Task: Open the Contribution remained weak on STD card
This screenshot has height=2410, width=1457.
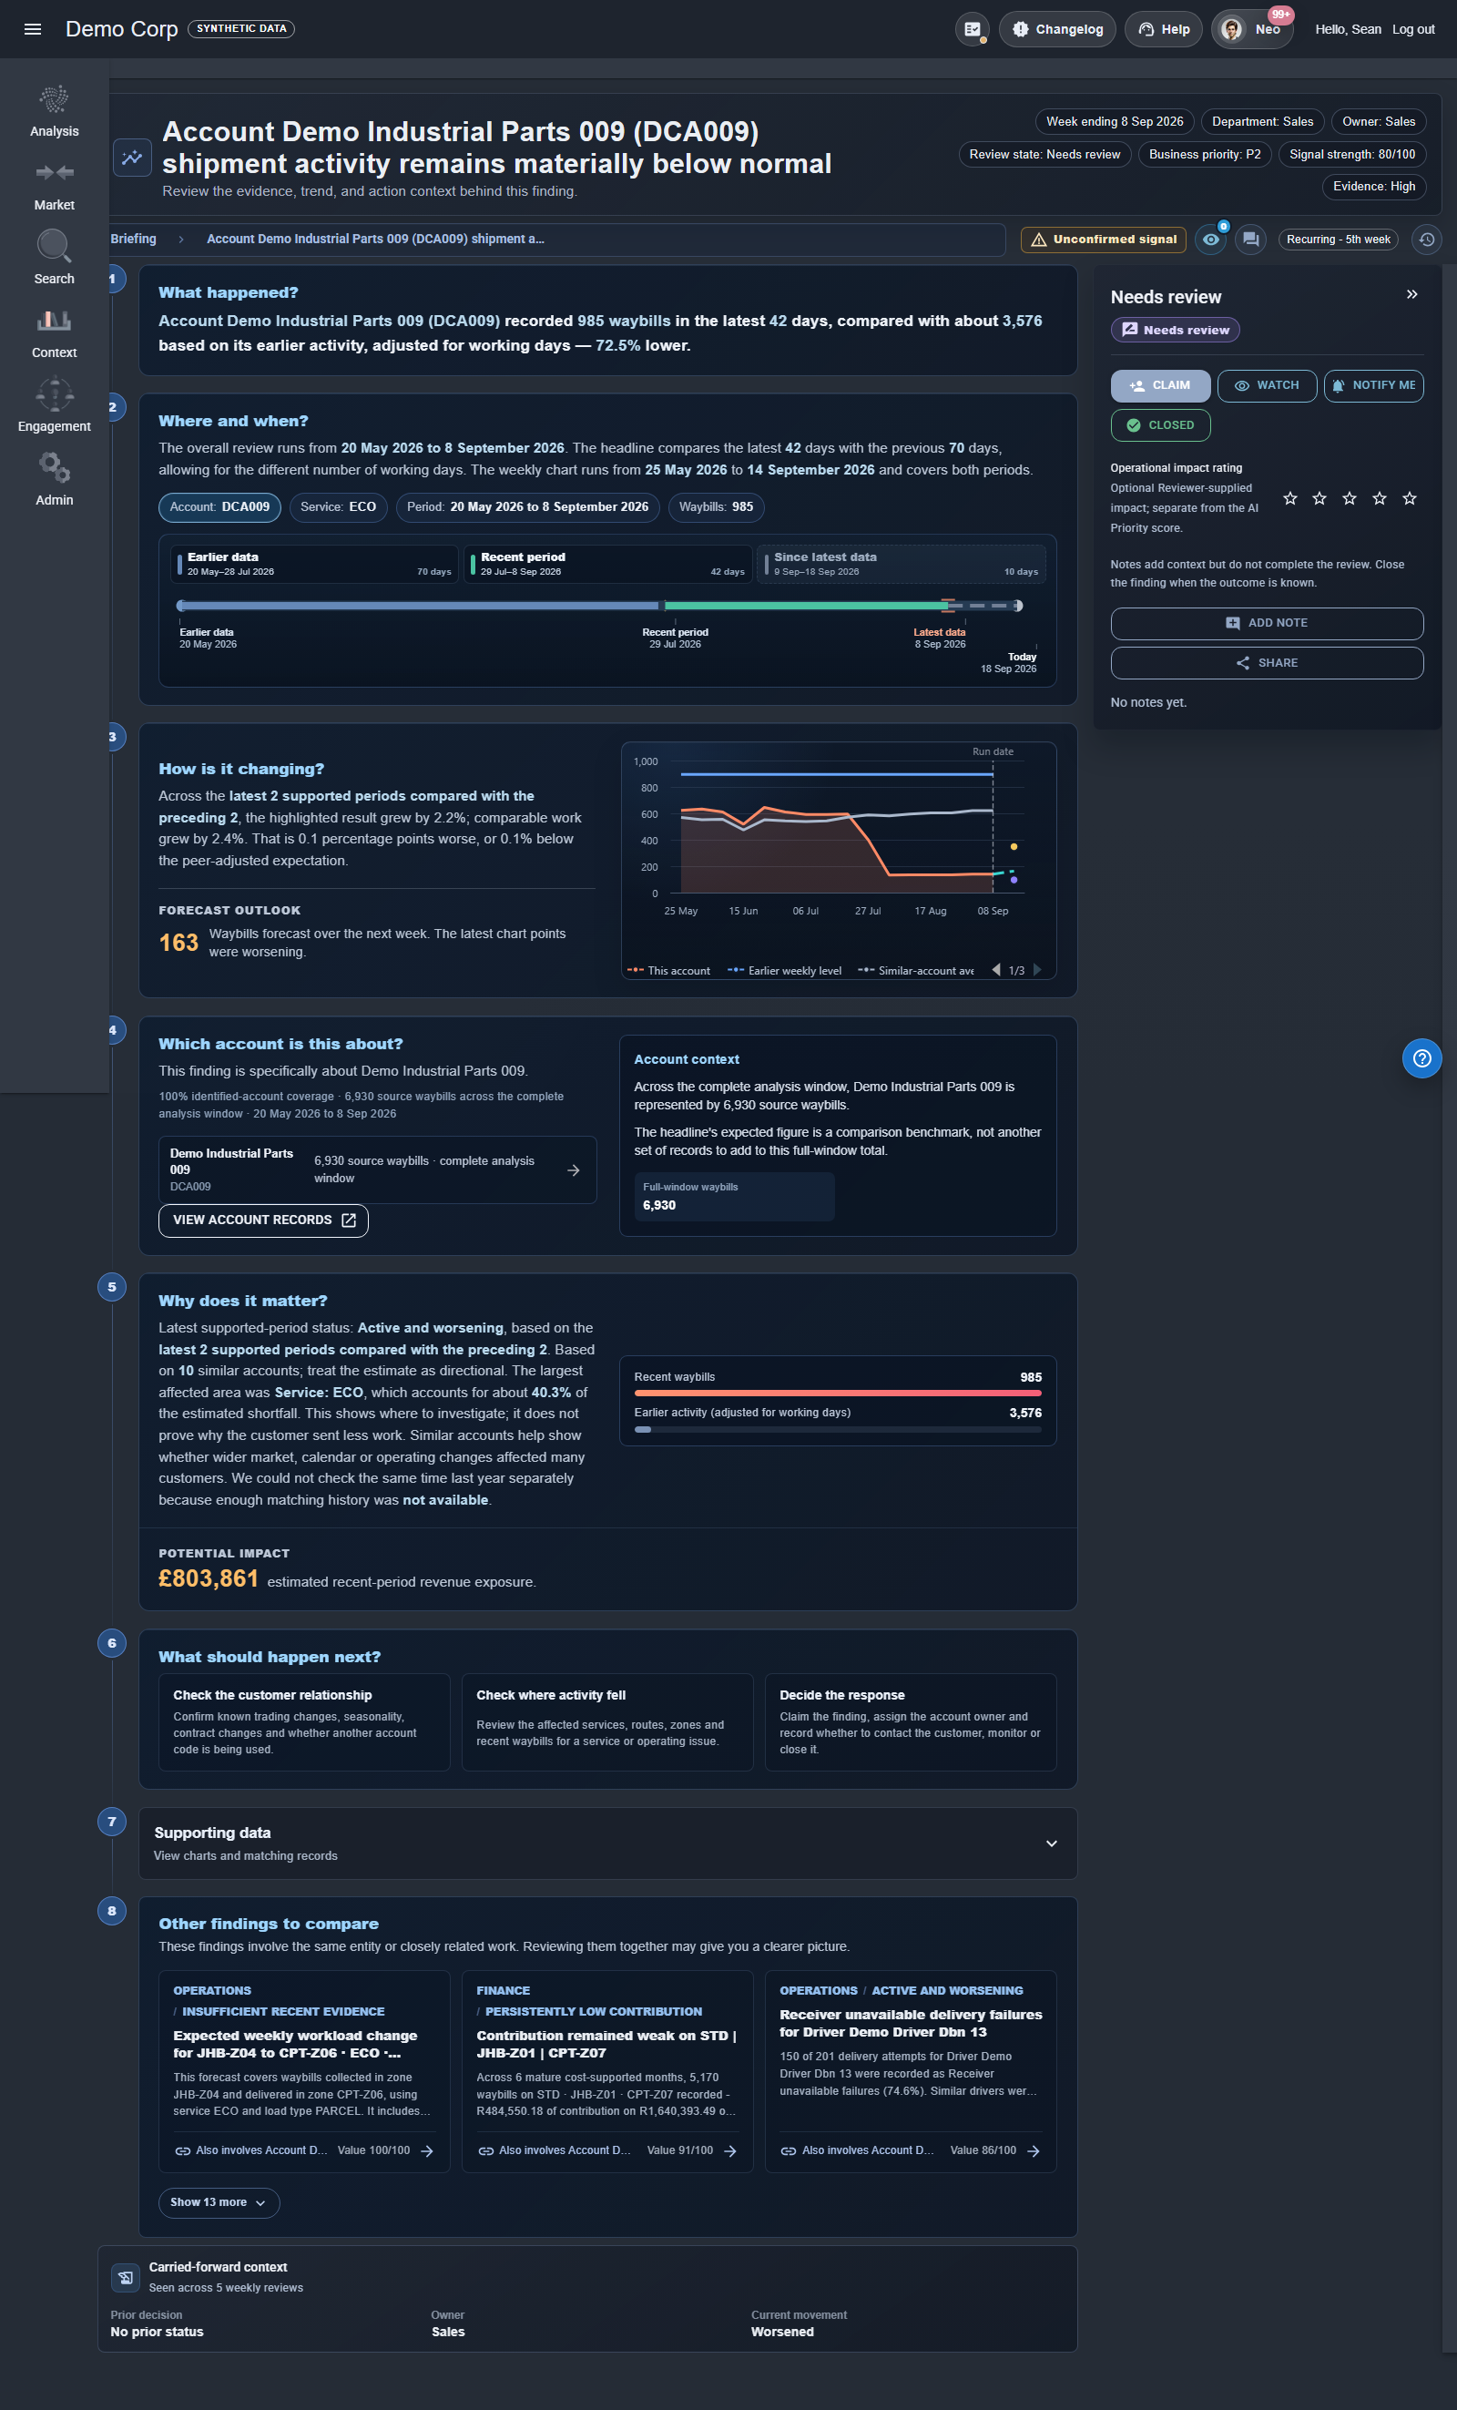Action: point(607,2070)
